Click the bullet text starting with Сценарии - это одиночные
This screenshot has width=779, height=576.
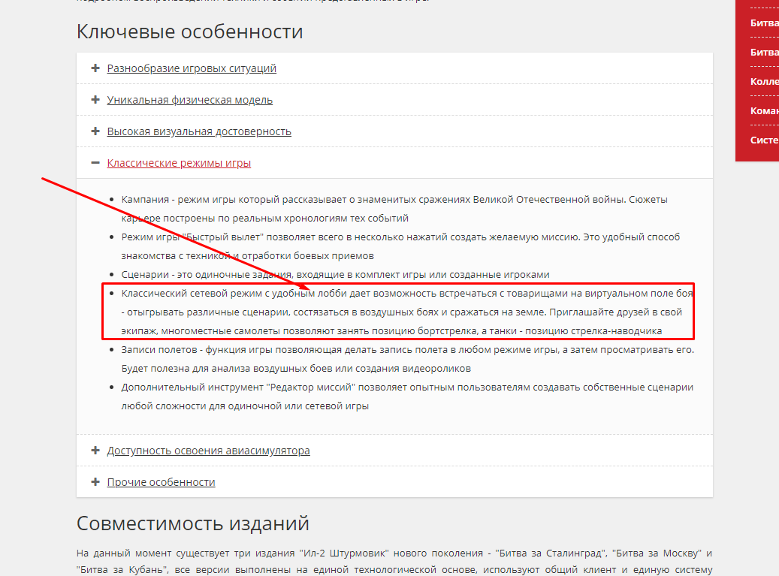[x=335, y=275]
